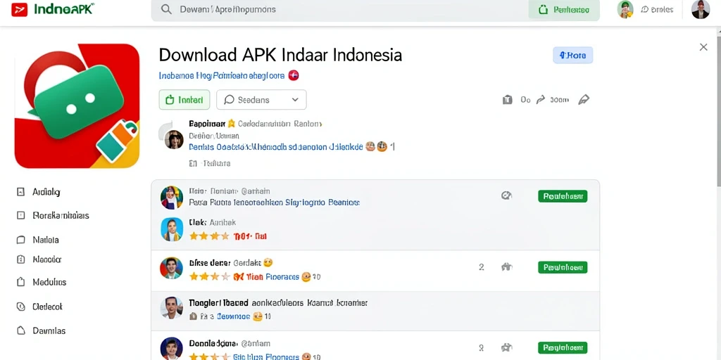Click the green button in Gerdake row
721x360 pixels.
click(x=563, y=267)
